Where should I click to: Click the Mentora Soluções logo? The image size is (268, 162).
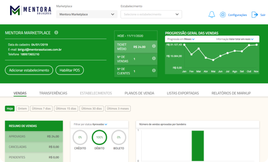[x=31, y=10]
